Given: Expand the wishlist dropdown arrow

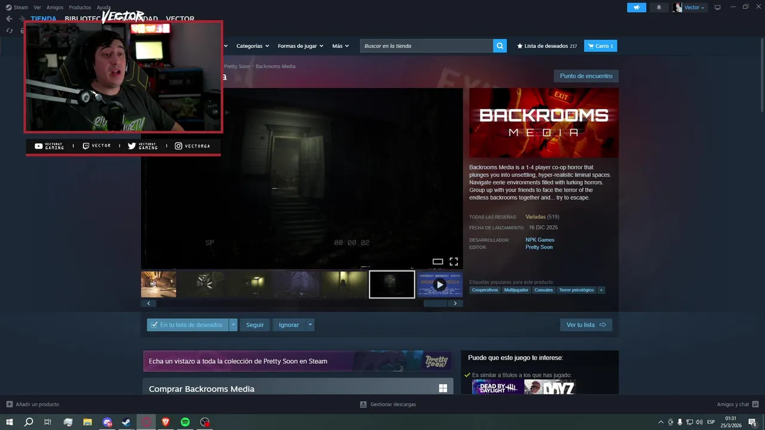Looking at the screenshot, I should [233, 325].
